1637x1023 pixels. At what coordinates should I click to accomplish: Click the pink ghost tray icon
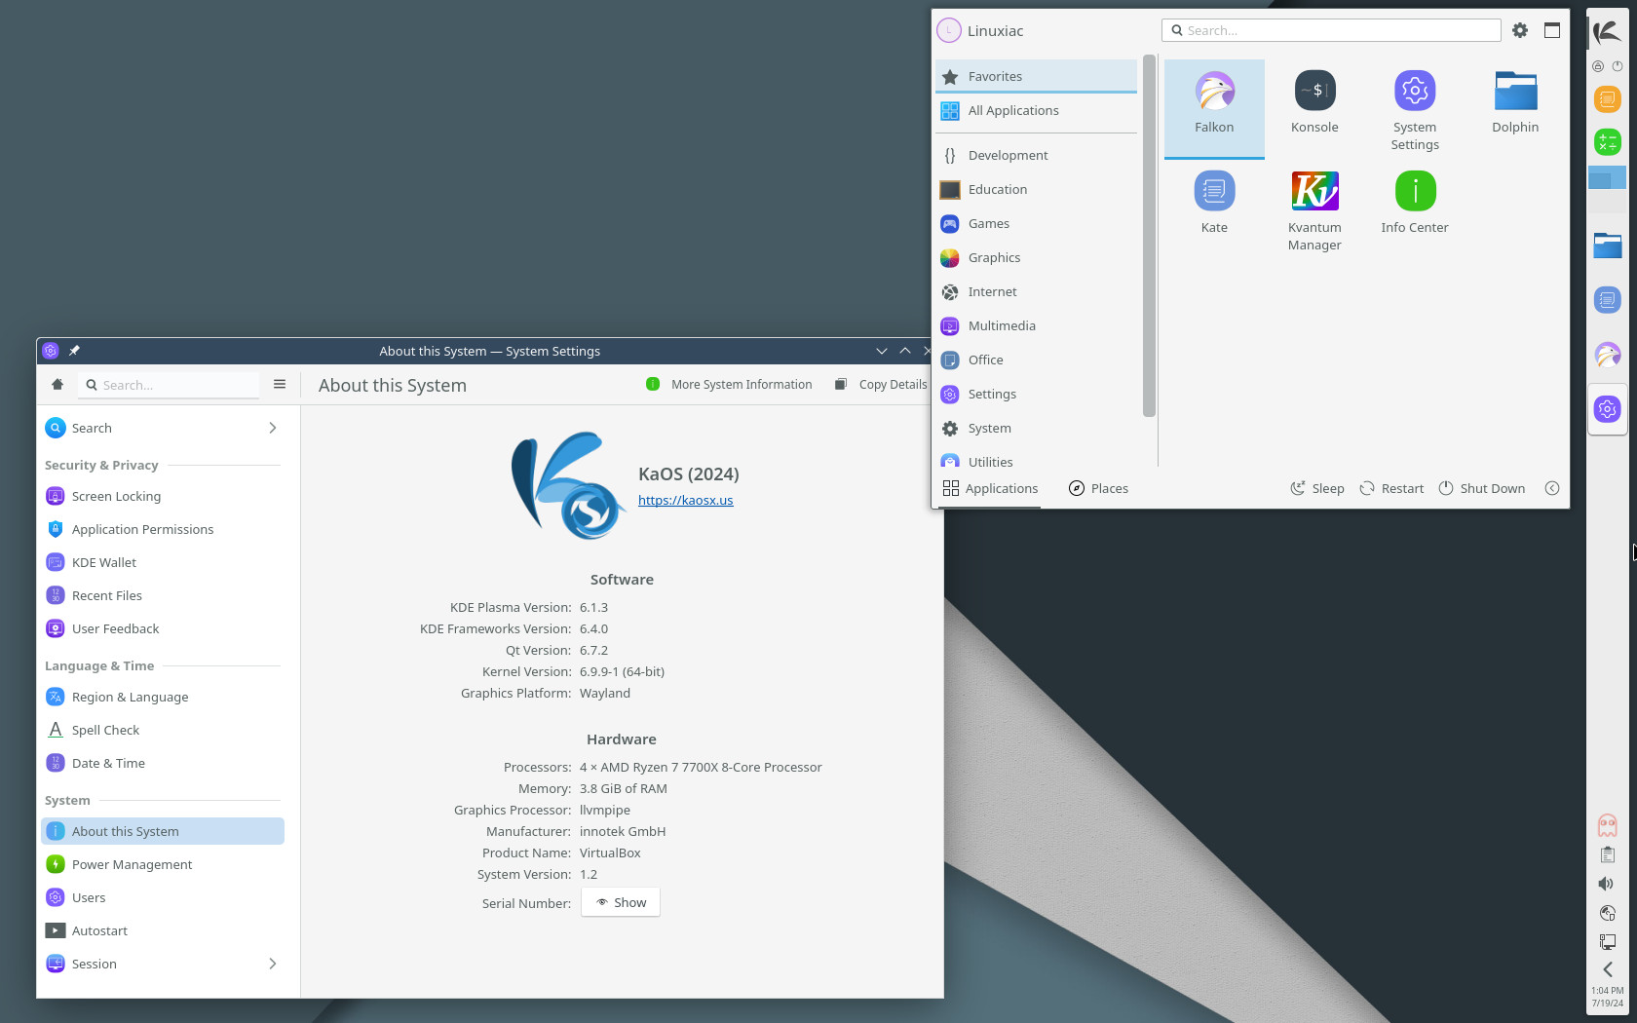click(x=1608, y=825)
